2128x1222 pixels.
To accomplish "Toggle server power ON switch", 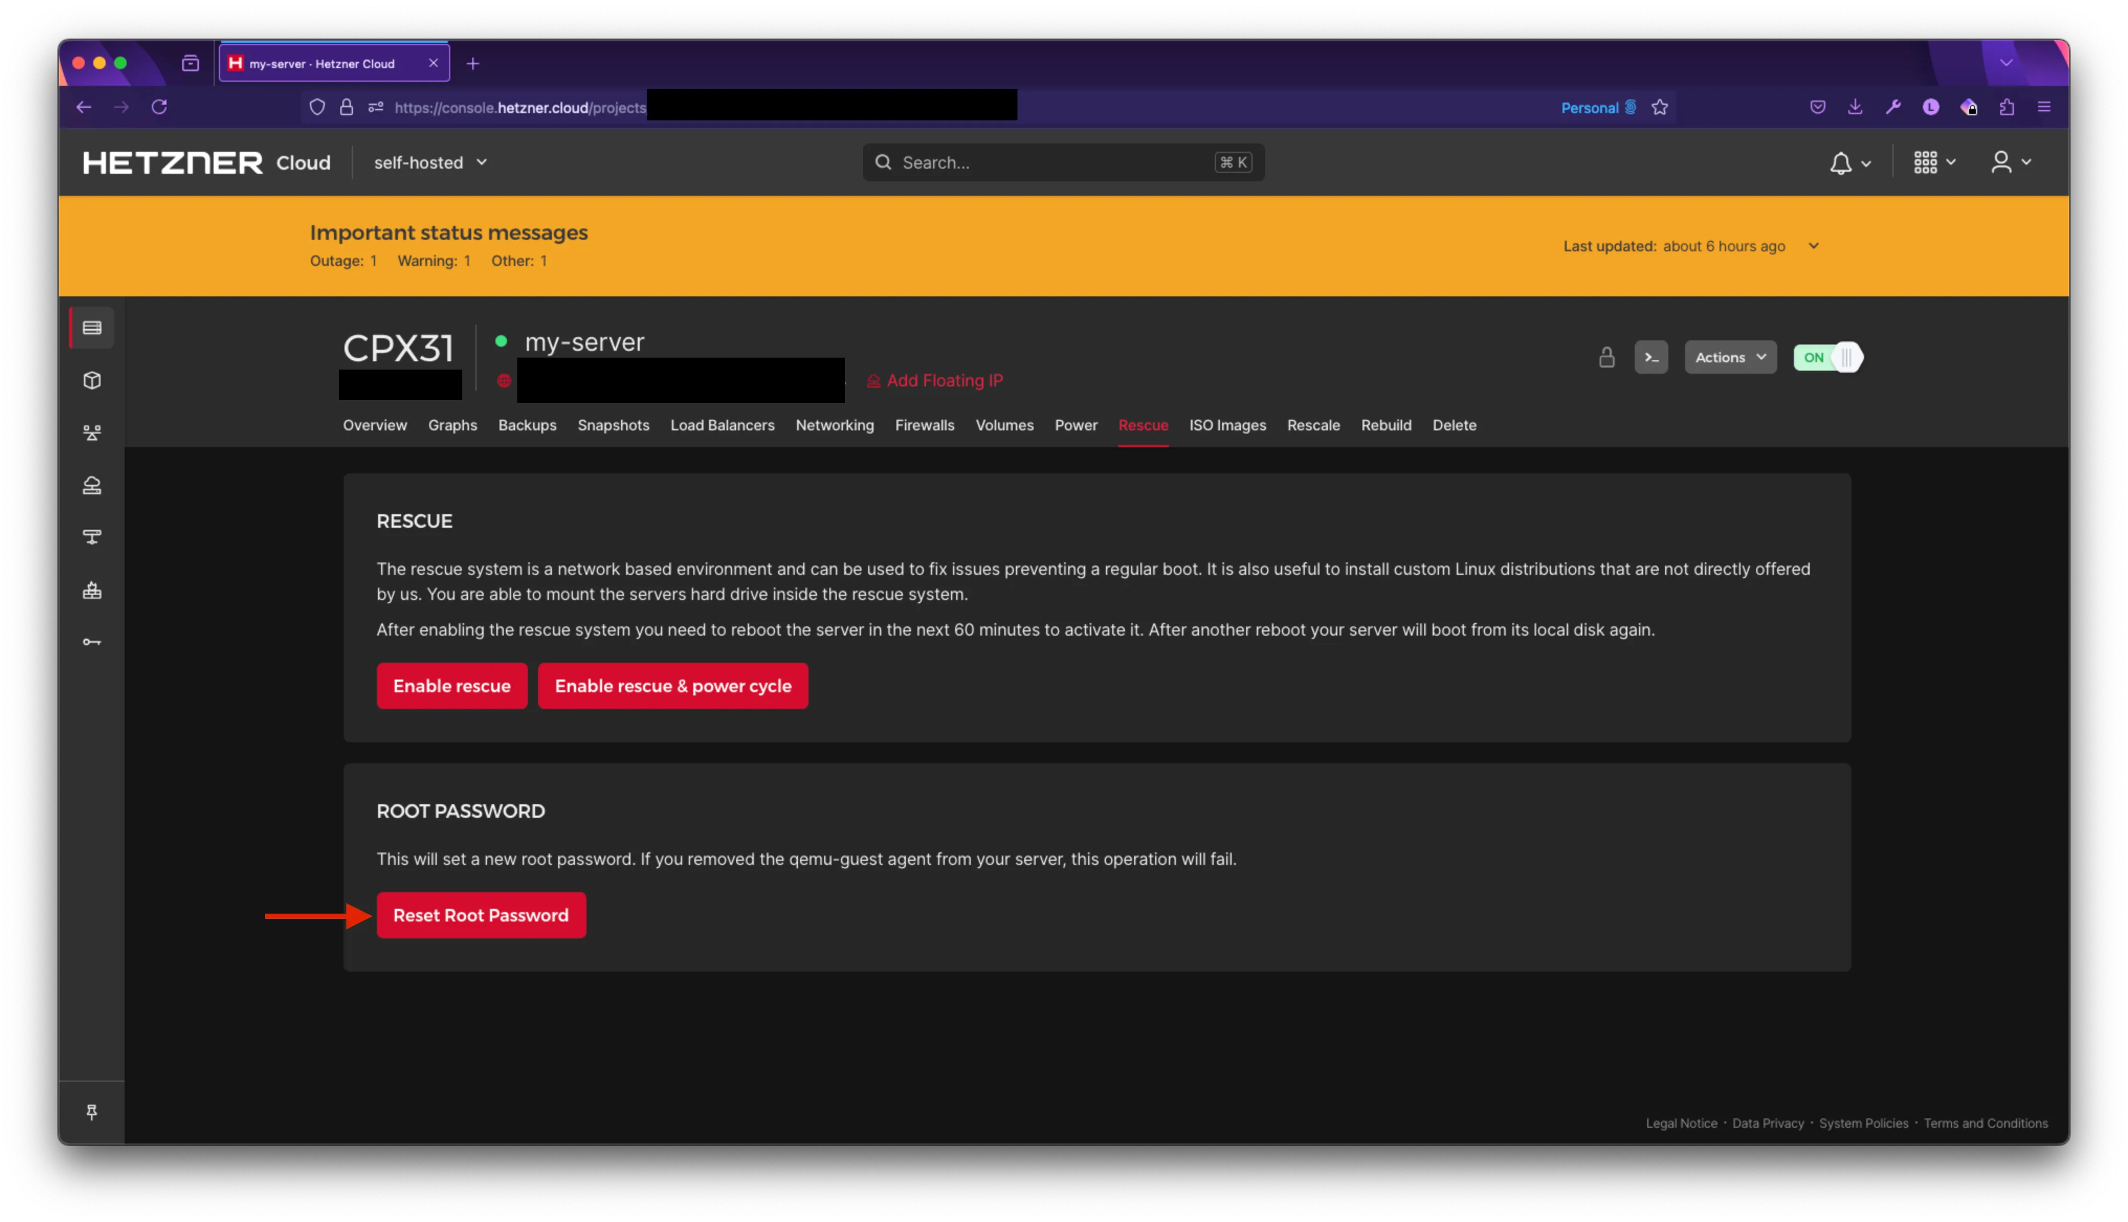I will pos(1827,358).
